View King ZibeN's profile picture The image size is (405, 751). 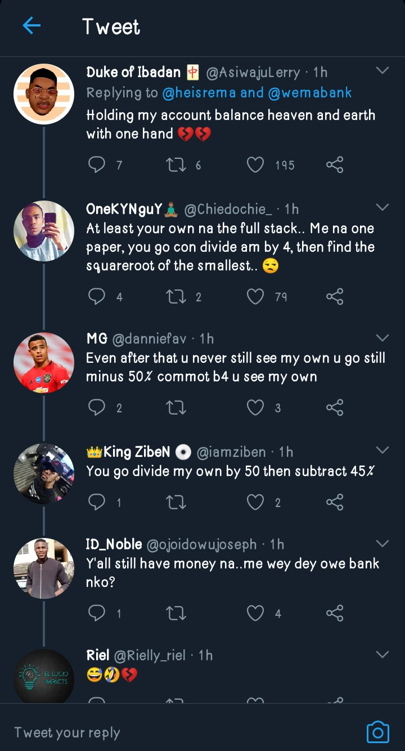click(44, 473)
